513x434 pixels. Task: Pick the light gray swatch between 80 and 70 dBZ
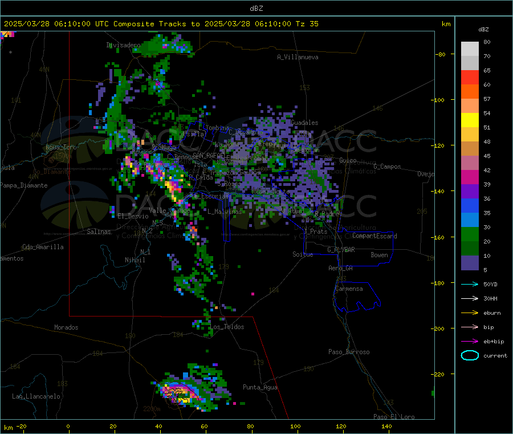(x=470, y=49)
